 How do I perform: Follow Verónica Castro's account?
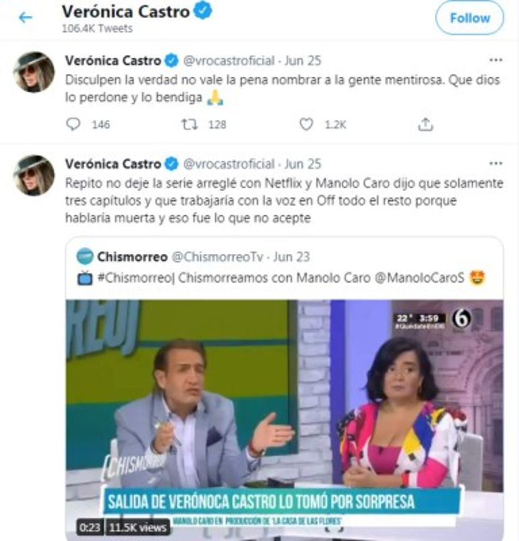pos(470,18)
